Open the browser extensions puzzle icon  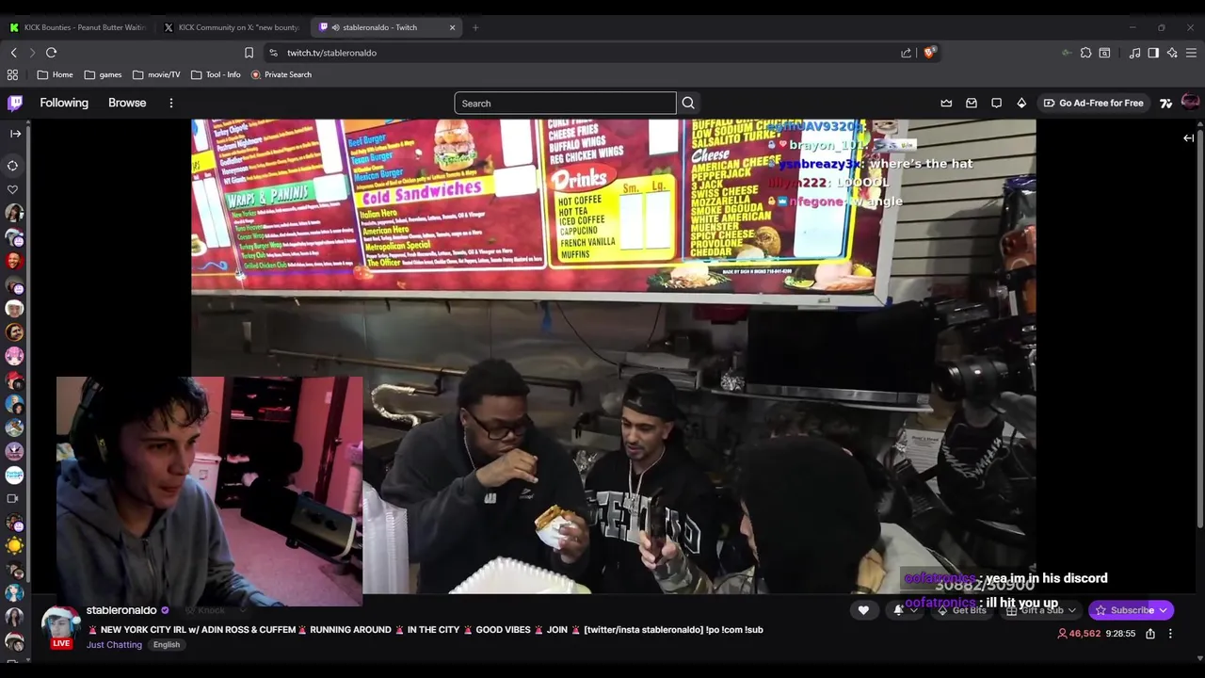1085,53
